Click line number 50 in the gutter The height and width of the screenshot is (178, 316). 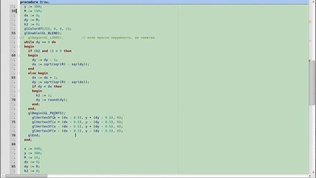(13, 11)
